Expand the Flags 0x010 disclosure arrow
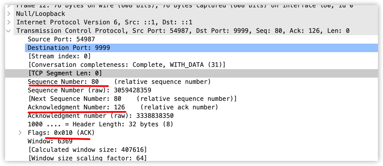This screenshot has height=166, width=383. (x=20, y=133)
